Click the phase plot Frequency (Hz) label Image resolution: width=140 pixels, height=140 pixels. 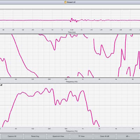72,82
